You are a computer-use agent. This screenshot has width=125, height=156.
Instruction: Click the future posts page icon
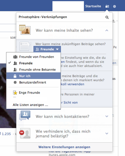point(25,46)
